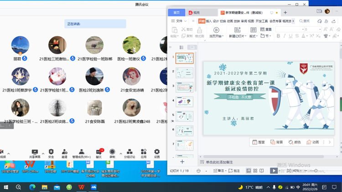Click 格式刷 format painter
The width and height of the screenshot is (342, 192).
(x=200, y=32)
